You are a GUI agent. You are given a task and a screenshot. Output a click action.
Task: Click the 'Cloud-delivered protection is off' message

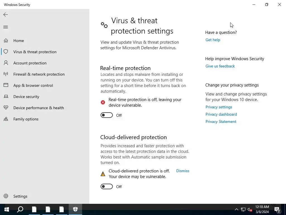pos(139,174)
